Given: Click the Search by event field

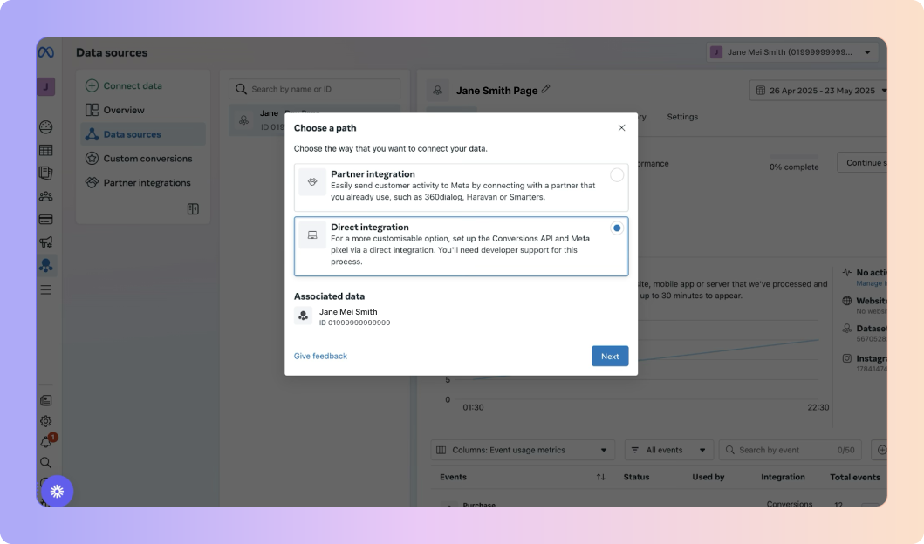Looking at the screenshot, I should (790, 450).
